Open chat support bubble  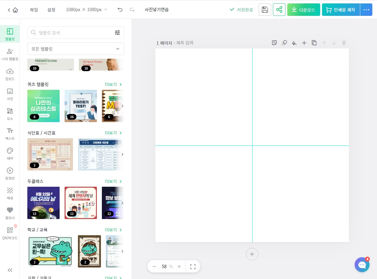(x=362, y=265)
